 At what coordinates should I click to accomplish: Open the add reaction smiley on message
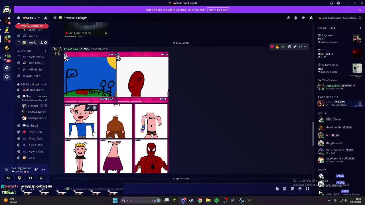[290, 47]
